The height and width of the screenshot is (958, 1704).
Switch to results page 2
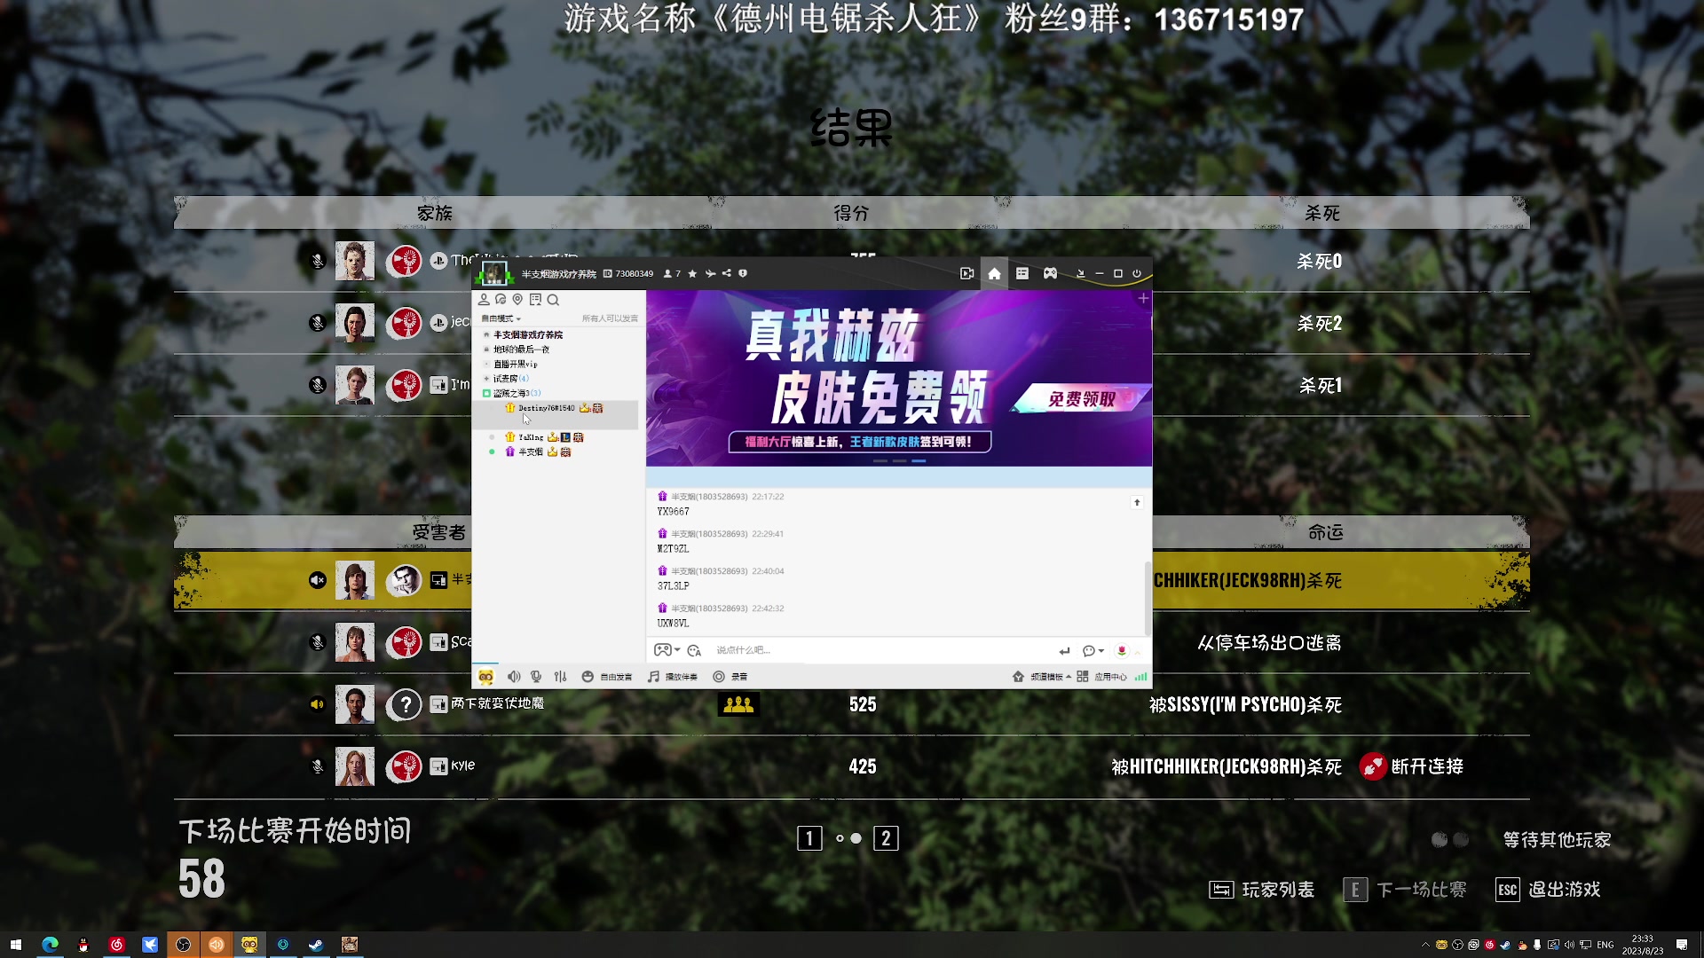click(x=885, y=837)
